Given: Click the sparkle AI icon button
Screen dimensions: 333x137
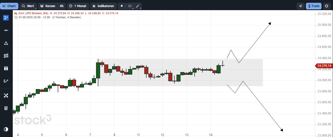Looking at the screenshot, I should coord(301,6).
